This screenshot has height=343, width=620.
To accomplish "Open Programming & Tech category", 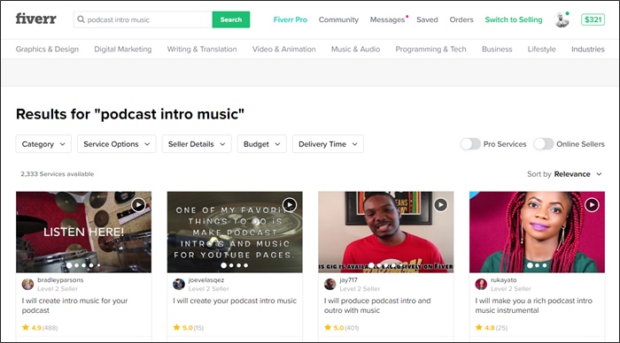I will (430, 50).
